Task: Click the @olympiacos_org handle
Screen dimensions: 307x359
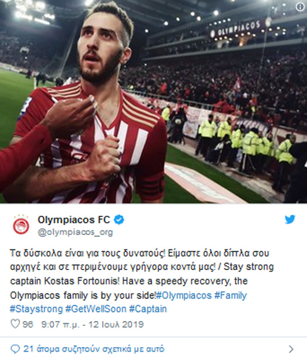Action: point(75,232)
